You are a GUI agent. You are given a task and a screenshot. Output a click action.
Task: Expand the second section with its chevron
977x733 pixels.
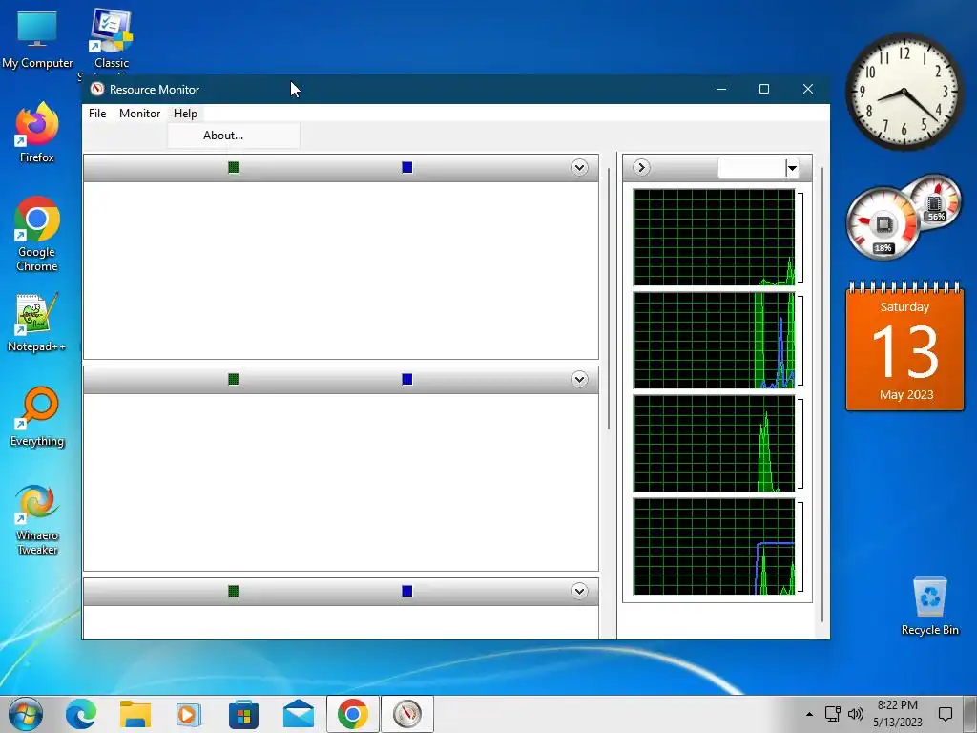pos(579,380)
